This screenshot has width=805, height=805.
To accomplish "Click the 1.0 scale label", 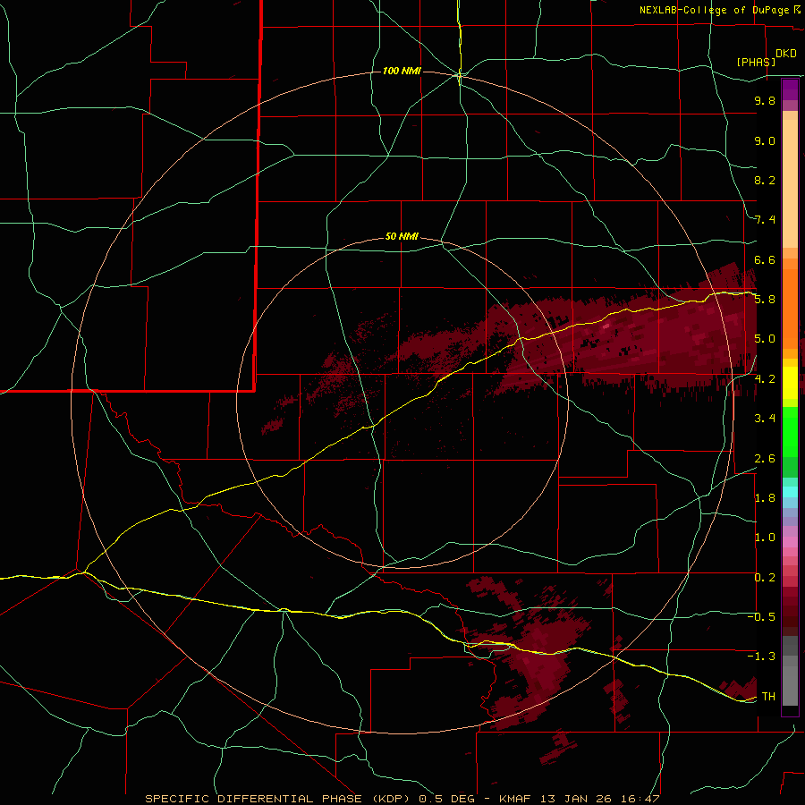I will 765,537.
